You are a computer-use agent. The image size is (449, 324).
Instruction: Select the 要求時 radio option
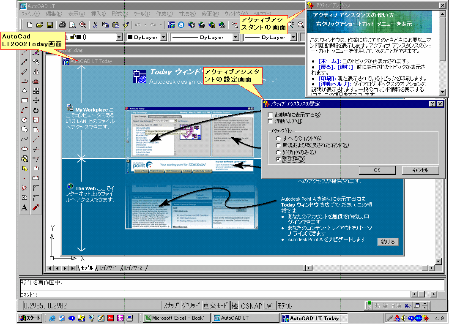(x=278, y=159)
